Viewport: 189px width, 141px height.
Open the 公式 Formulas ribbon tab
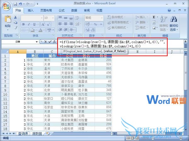[x=62, y=10]
